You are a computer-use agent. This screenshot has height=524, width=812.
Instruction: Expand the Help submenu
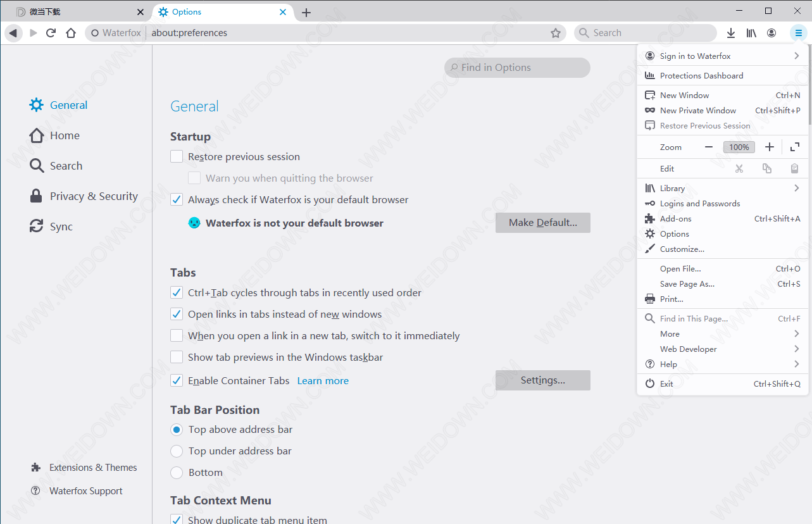[723, 364]
